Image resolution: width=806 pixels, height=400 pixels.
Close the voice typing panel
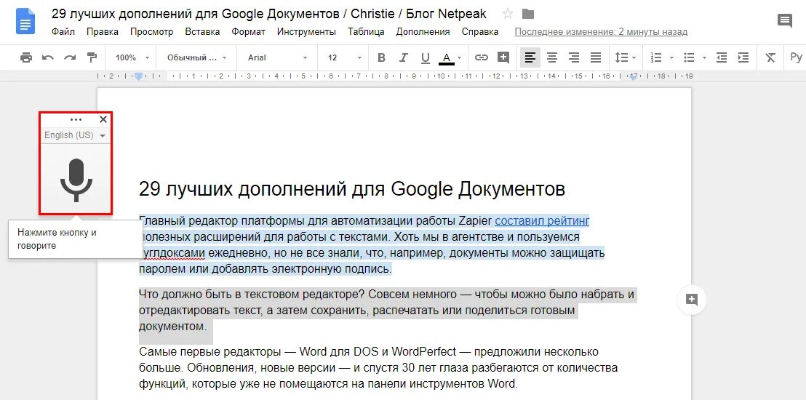[x=103, y=119]
